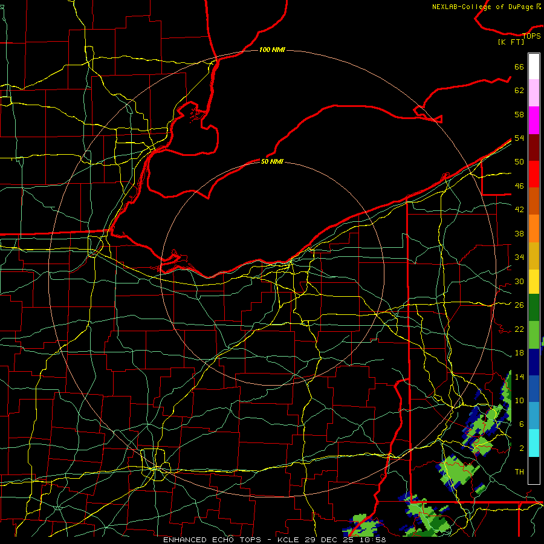Click the legend value 58
This screenshot has width=544, height=544.
coord(519,114)
